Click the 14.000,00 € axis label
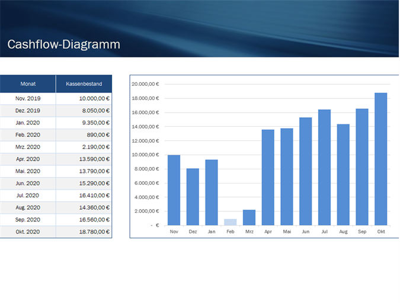 [145, 127]
